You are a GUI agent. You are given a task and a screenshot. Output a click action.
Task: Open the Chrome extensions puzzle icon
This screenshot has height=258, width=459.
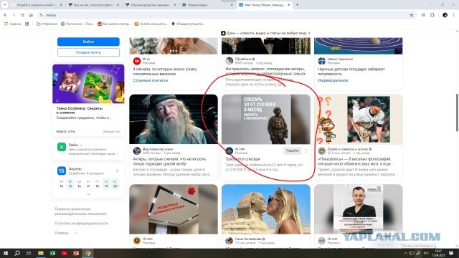(432, 15)
